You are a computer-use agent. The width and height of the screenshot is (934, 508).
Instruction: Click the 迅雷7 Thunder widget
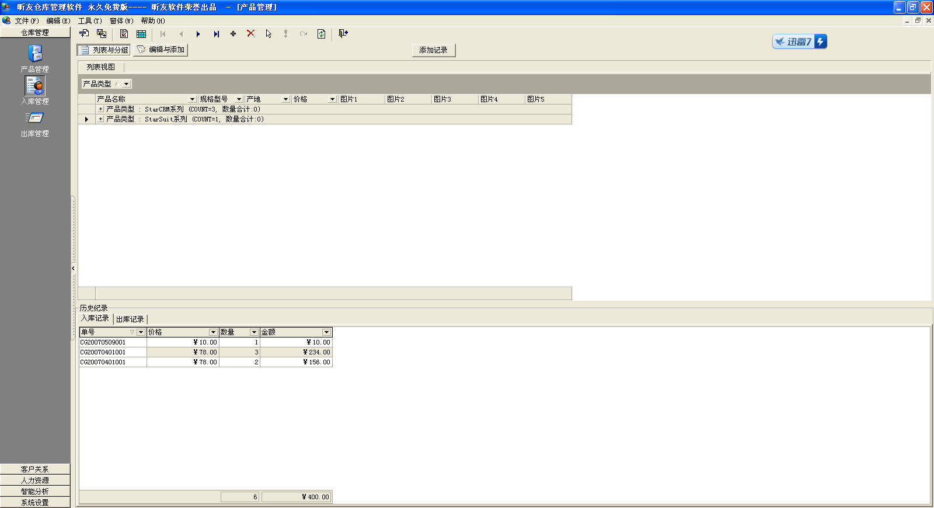(800, 41)
